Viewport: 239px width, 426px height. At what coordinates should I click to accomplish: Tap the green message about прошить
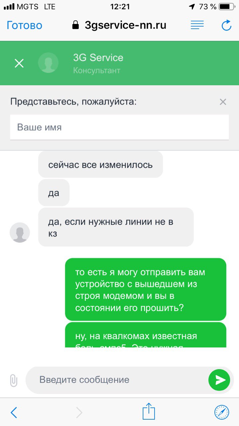(x=146, y=290)
